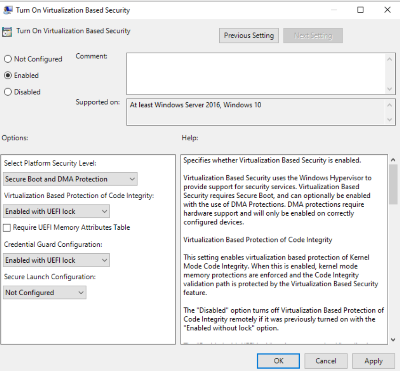The height and width of the screenshot is (371, 400).
Task: Click the policy setting icon beside the heading
Action: [x=7, y=32]
